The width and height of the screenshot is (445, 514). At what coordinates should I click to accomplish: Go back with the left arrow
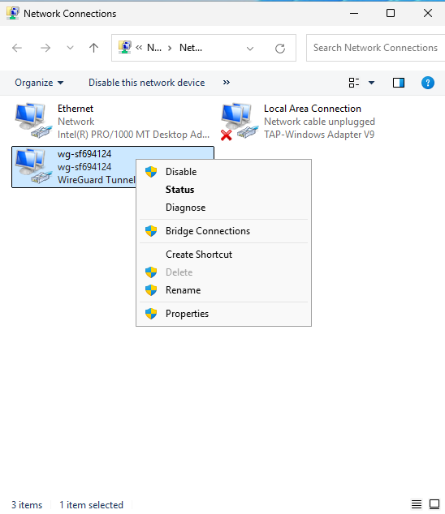(17, 48)
